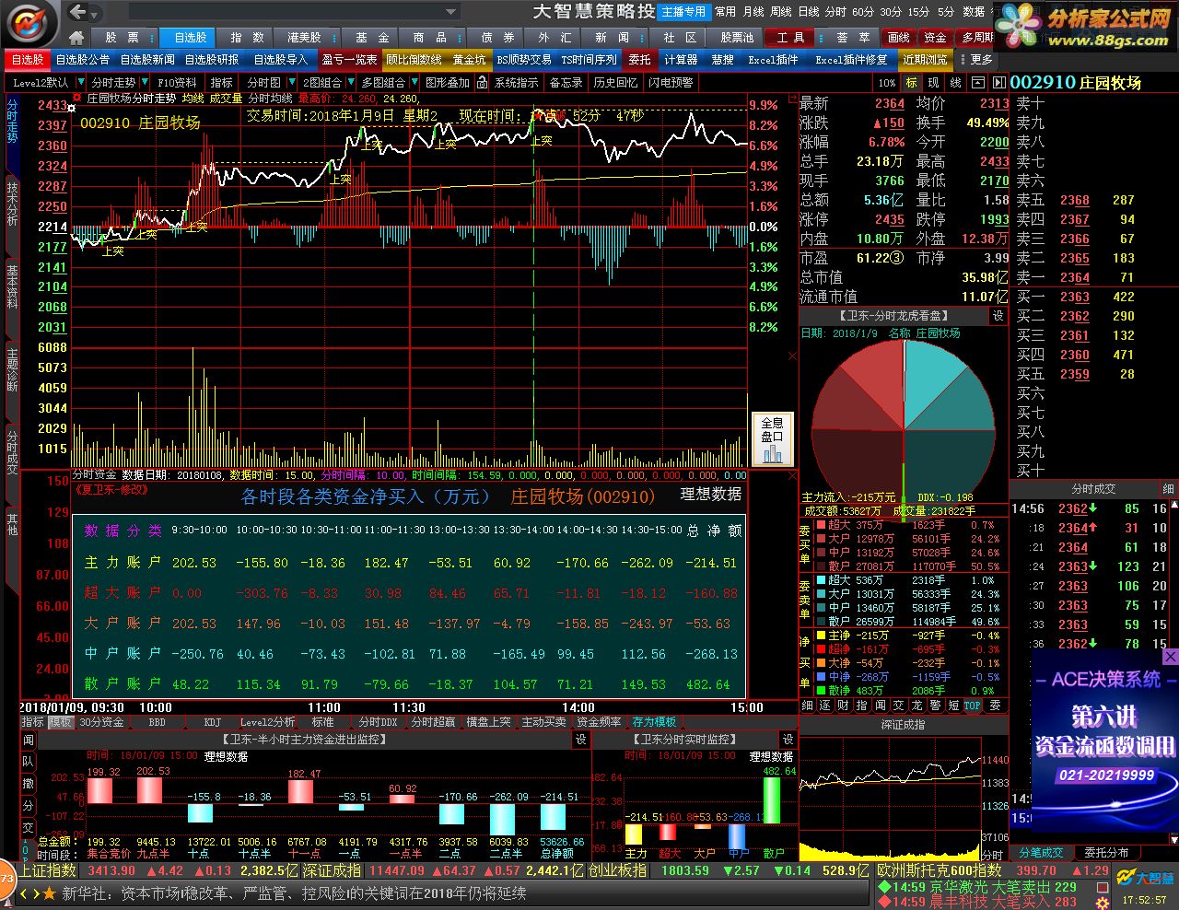Click the 细 detail icon below money flow table
1179x910 pixels.
point(808,706)
